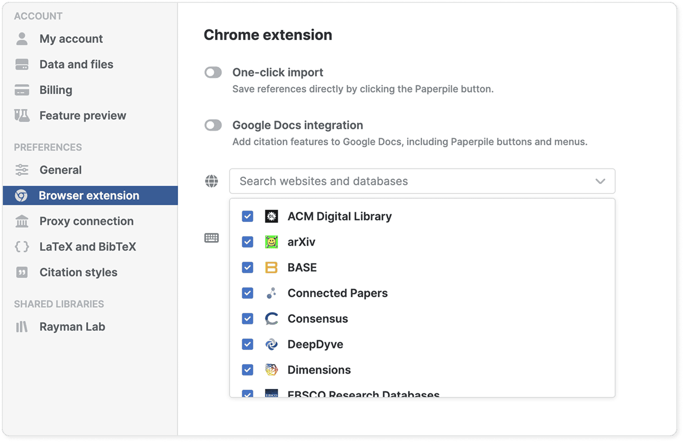Click the LaTeX and BibTeX braces icon
The height and width of the screenshot is (442, 683).
point(22,247)
